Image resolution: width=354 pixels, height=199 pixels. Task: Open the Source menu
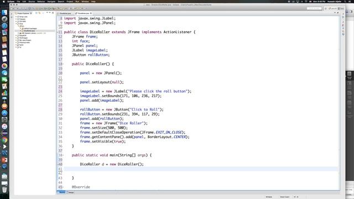coord(32,2)
